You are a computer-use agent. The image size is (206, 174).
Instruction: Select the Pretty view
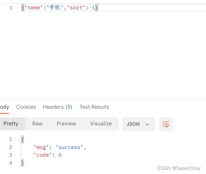[x=11, y=124]
